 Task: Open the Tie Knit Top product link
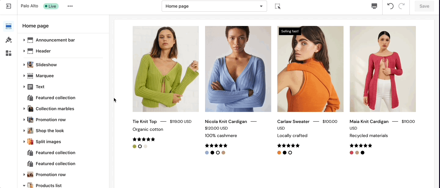(145, 121)
